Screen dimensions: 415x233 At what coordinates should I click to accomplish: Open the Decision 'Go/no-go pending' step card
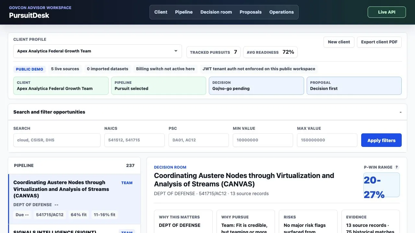[256, 86]
